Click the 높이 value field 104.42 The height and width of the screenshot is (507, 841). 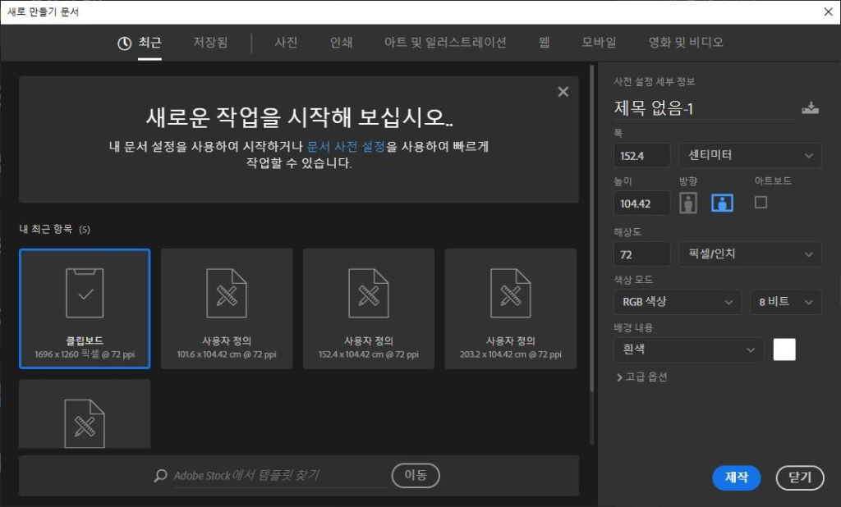[642, 203]
